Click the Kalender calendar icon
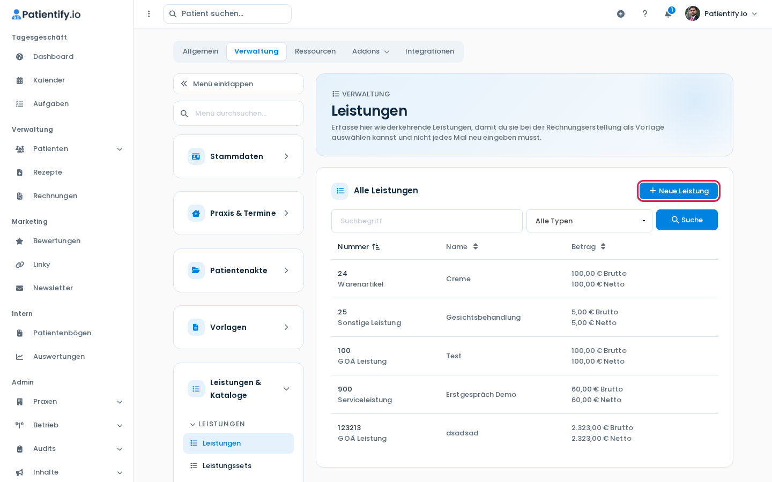Viewport: 772px width, 482px height. pyautogui.click(x=20, y=80)
